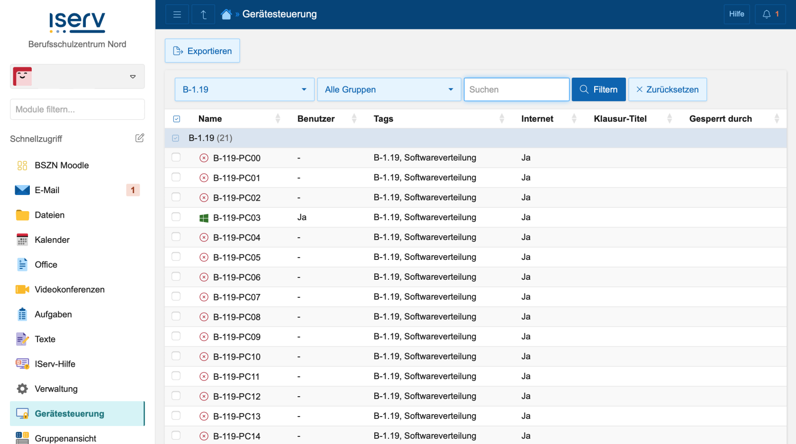Check the box for B-119-PC13

176,416
